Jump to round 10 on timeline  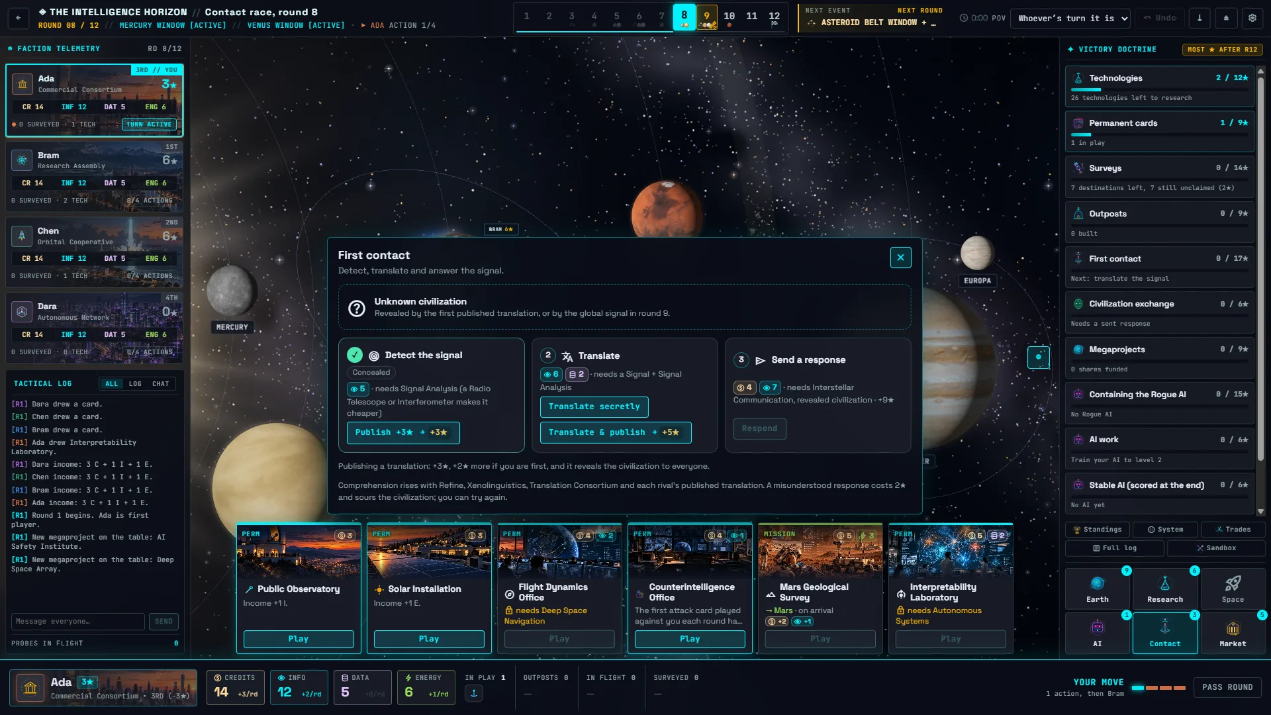pos(729,18)
